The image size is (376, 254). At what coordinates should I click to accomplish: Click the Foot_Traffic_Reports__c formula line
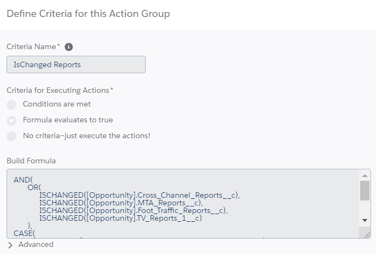click(133, 210)
